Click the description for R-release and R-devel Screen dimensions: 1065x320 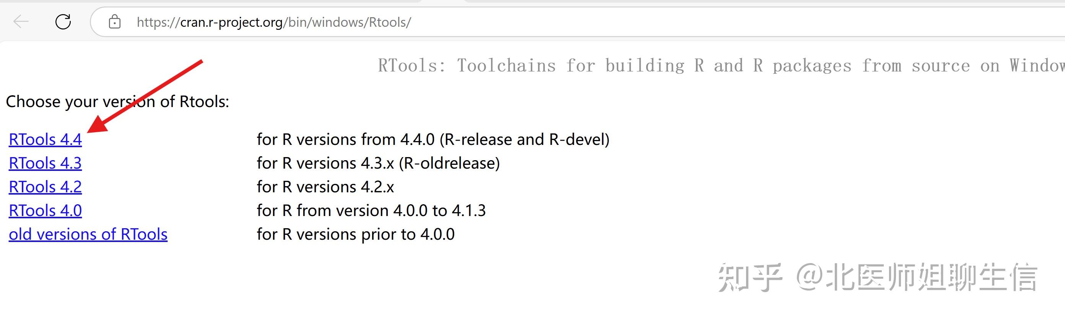click(x=433, y=139)
